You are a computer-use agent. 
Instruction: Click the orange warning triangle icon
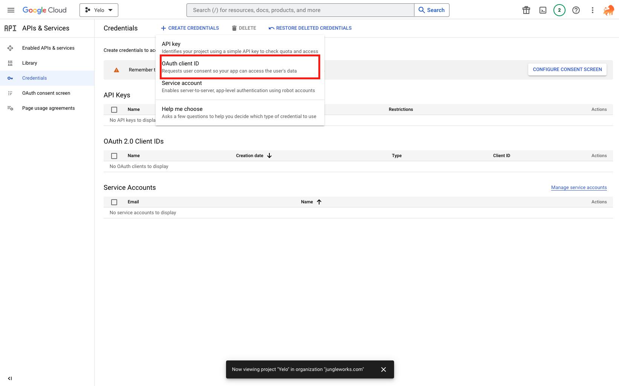tap(116, 70)
